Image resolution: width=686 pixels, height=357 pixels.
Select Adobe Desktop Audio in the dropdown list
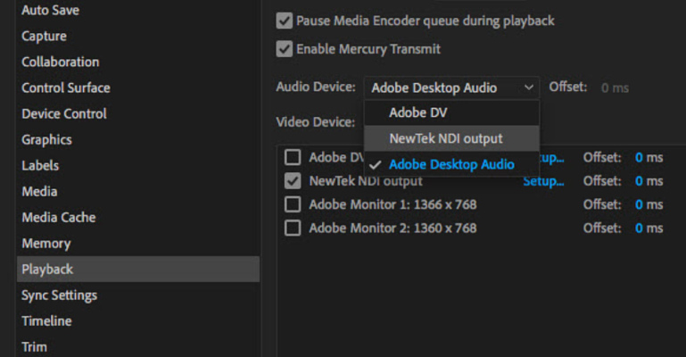click(451, 164)
